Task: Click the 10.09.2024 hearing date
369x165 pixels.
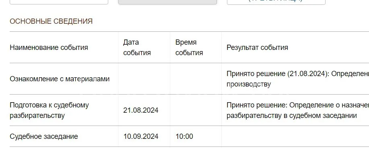Action: click(x=141, y=136)
